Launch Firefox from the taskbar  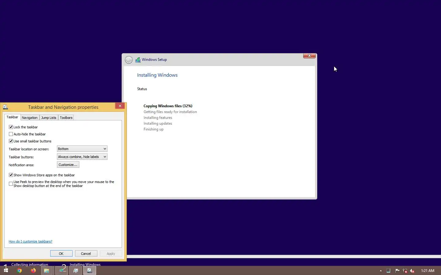click(33, 270)
